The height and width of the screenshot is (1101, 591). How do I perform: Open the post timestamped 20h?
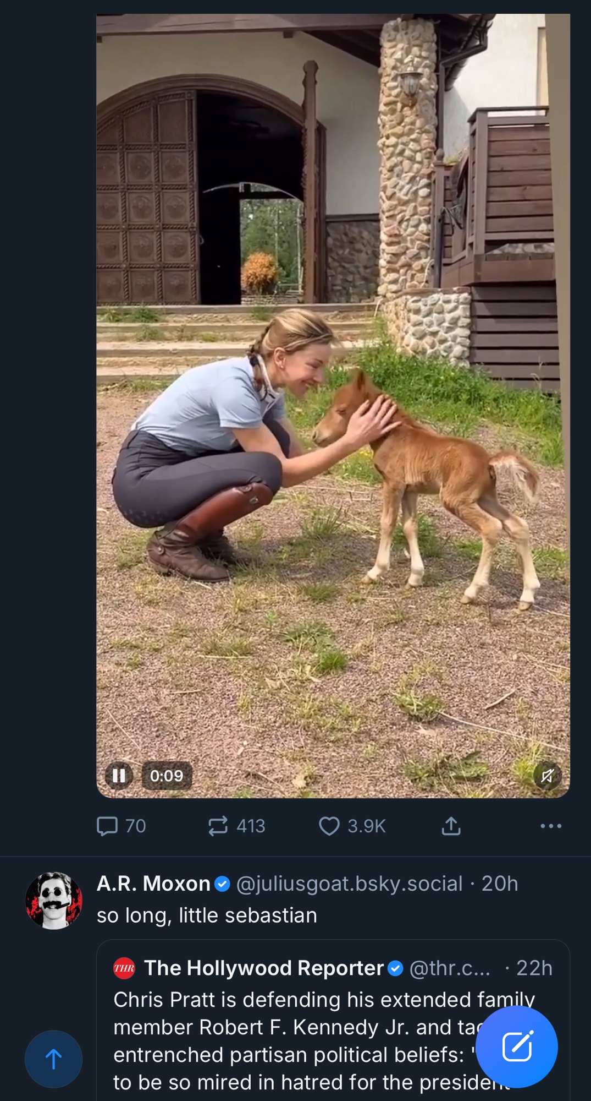pos(500,884)
